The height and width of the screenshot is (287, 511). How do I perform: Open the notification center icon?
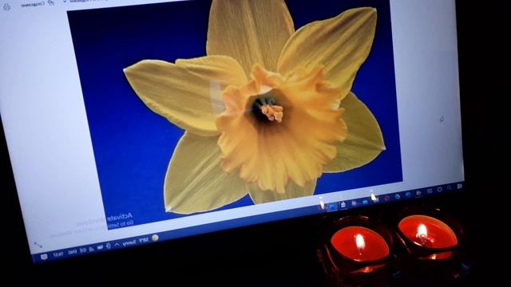coord(45,257)
